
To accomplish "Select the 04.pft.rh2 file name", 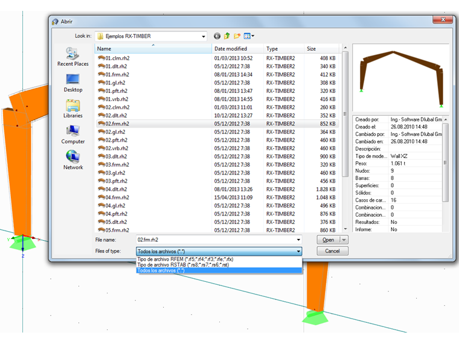I will 116,214.
